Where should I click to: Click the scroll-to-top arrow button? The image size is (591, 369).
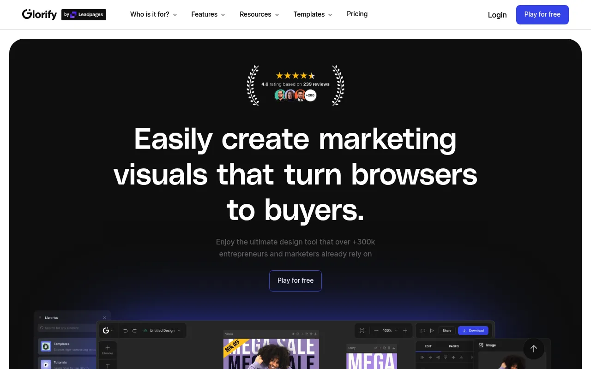coord(534,349)
